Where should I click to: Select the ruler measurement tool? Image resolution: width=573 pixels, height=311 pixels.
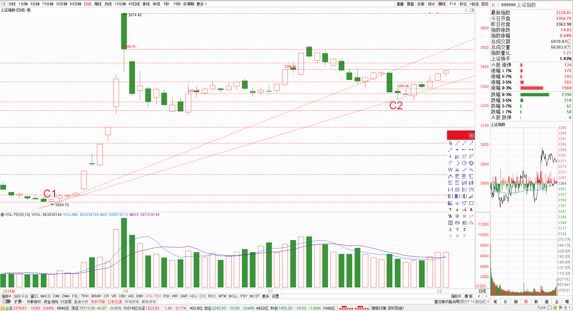pos(457,223)
